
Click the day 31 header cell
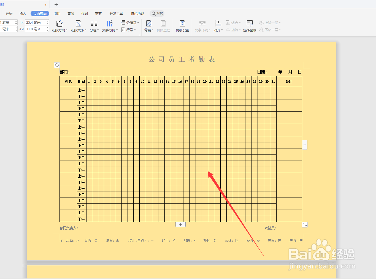(x=273, y=82)
